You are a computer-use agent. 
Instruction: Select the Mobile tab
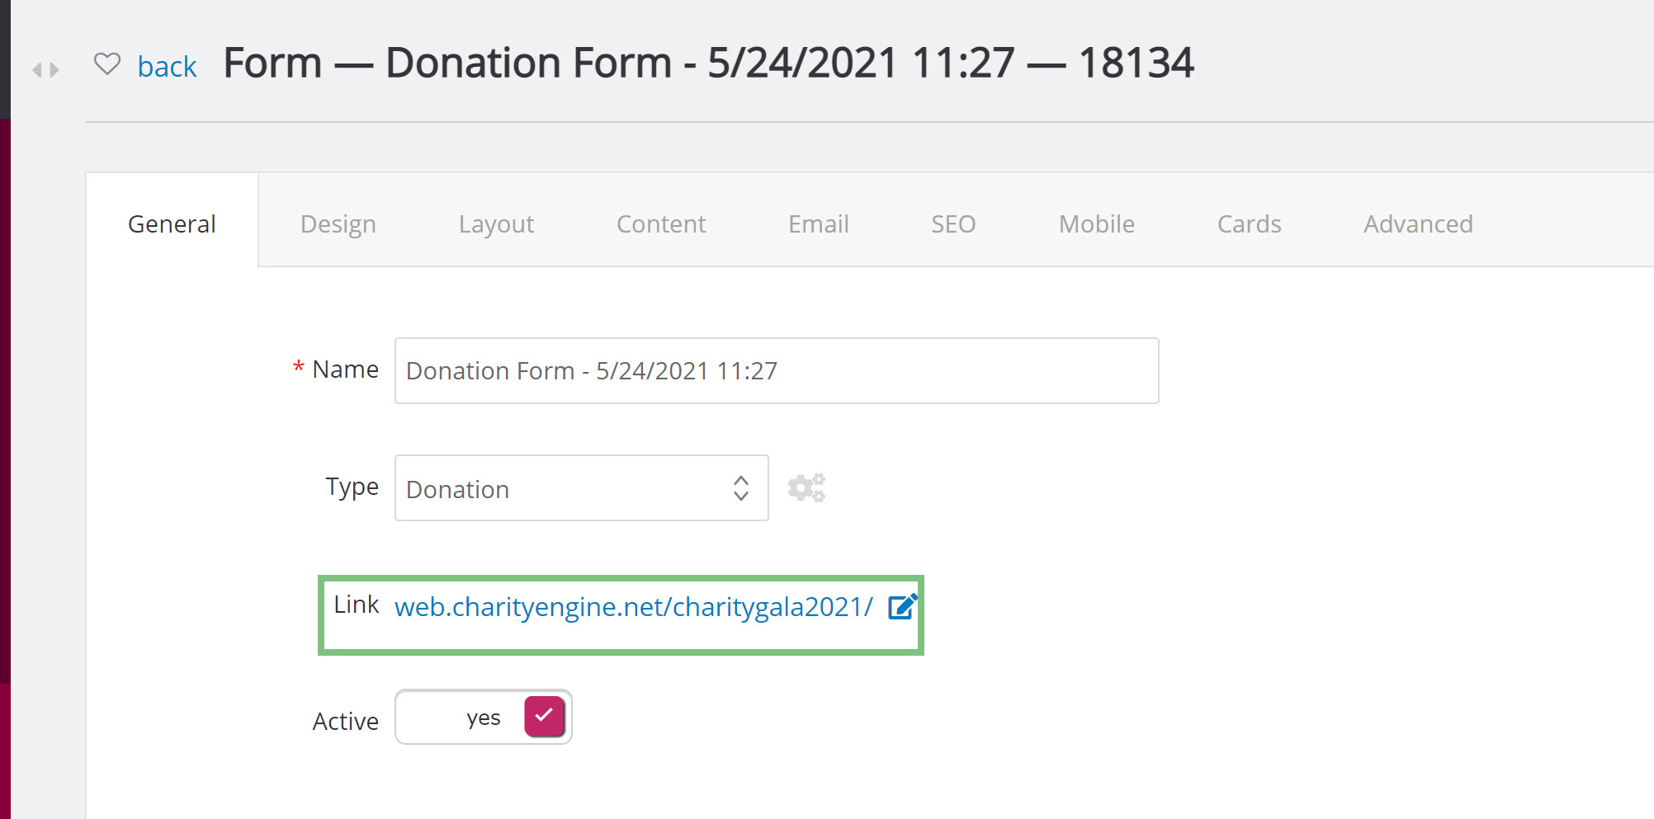[1097, 224]
